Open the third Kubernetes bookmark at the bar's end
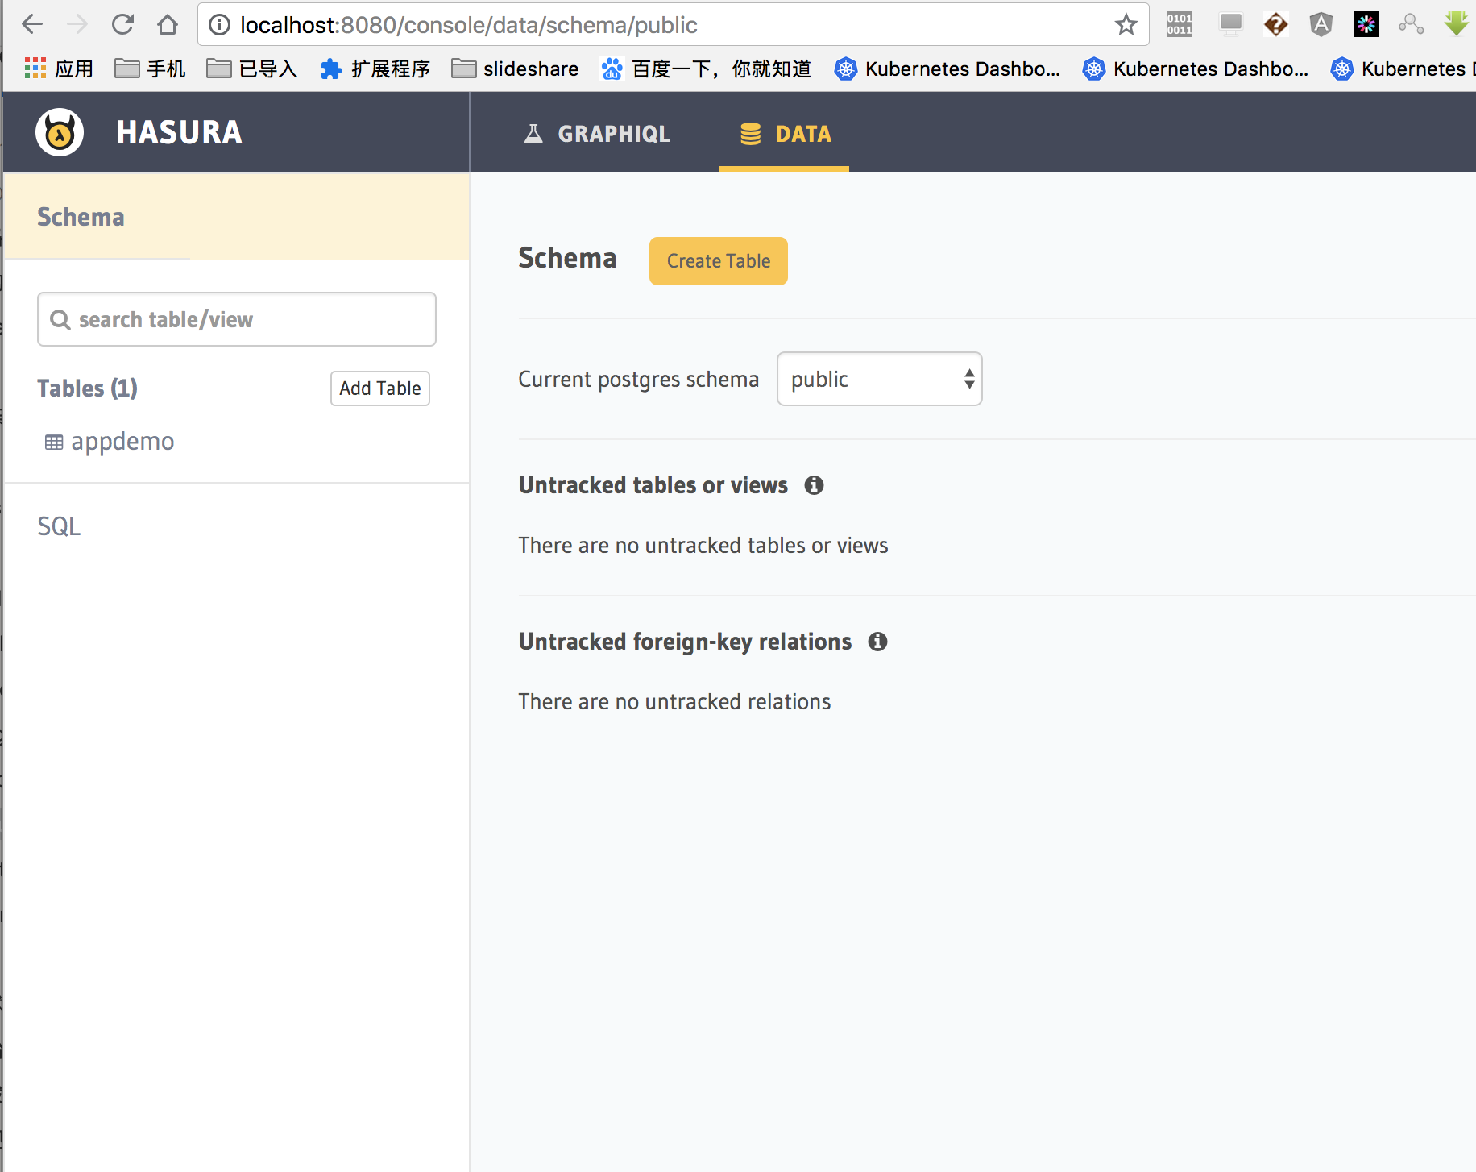This screenshot has height=1172, width=1476. point(1403,69)
